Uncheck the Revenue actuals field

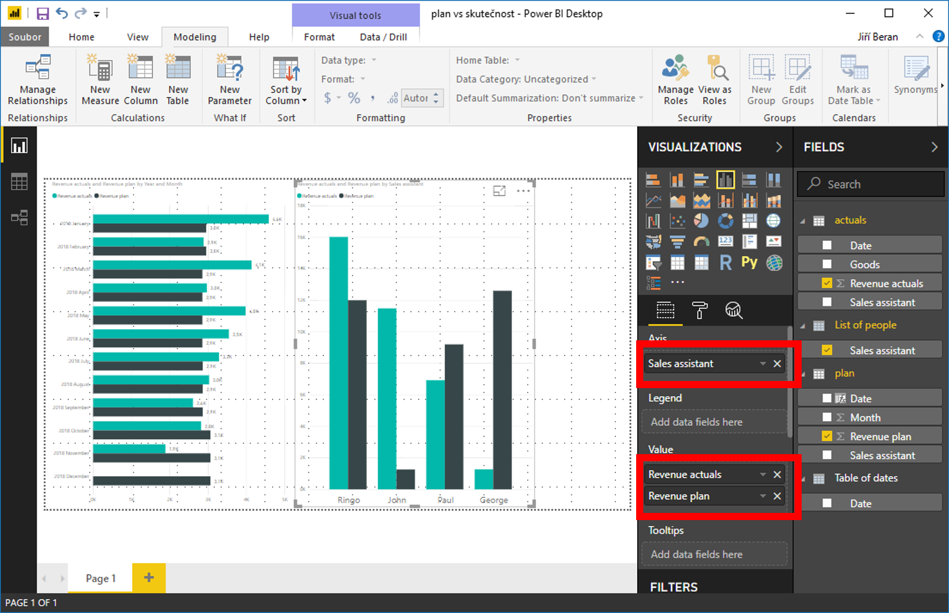tap(827, 283)
